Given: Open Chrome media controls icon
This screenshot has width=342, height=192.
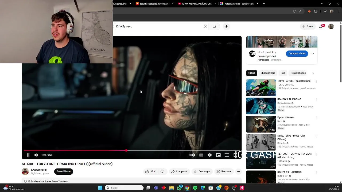Looking at the screenshot, I should [325, 11].
